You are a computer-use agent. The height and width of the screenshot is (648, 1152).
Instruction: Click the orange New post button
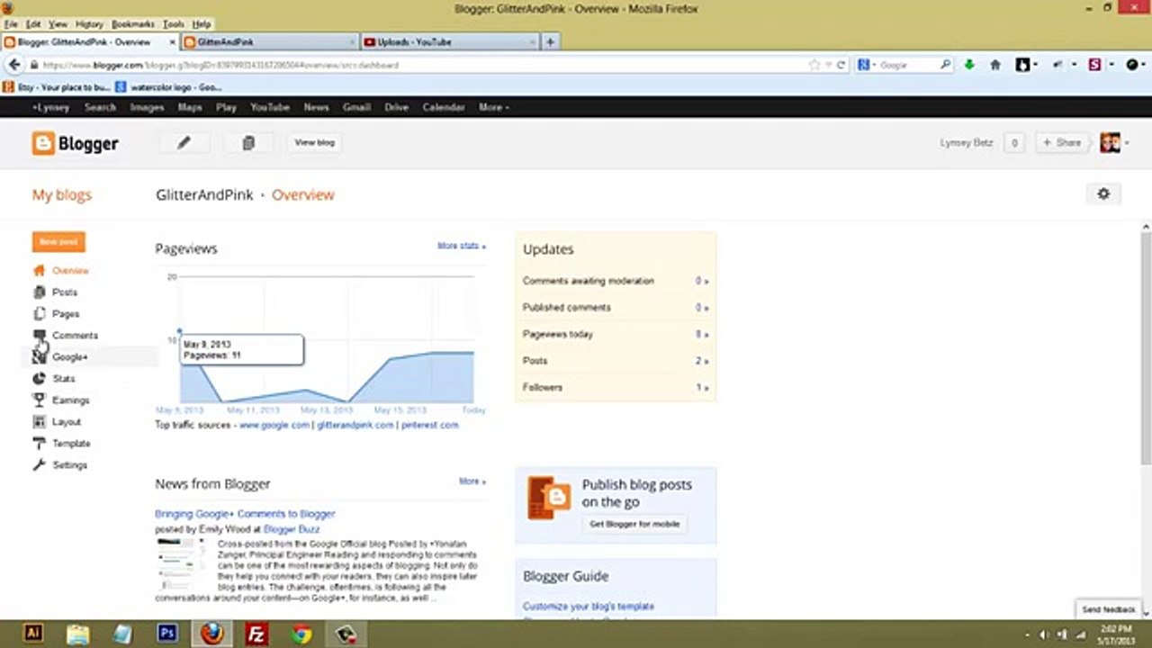point(58,241)
